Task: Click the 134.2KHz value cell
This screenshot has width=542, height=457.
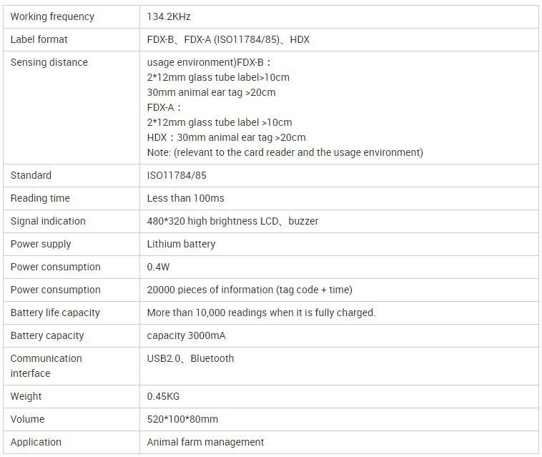Action: (169, 16)
